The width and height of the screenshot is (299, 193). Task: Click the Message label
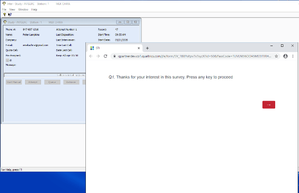click(11, 65)
